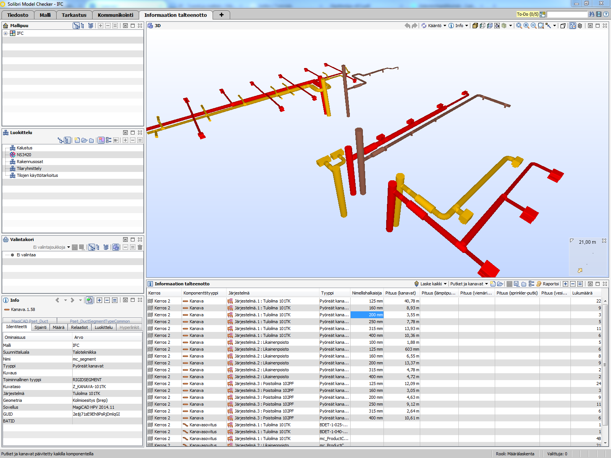Click the trash icon in Valintakori panel
Viewport: 611px width, 458px height.
[x=140, y=247]
